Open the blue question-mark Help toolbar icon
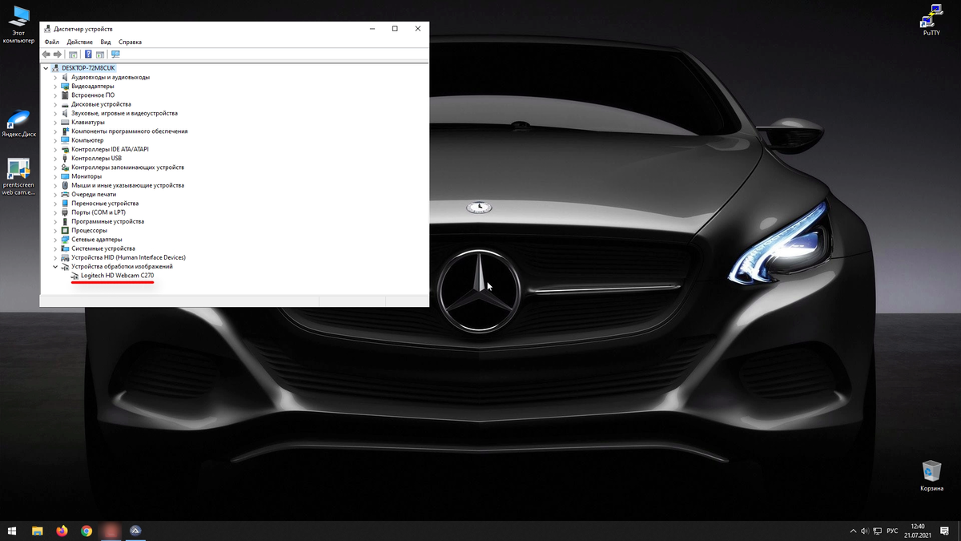 (88, 55)
